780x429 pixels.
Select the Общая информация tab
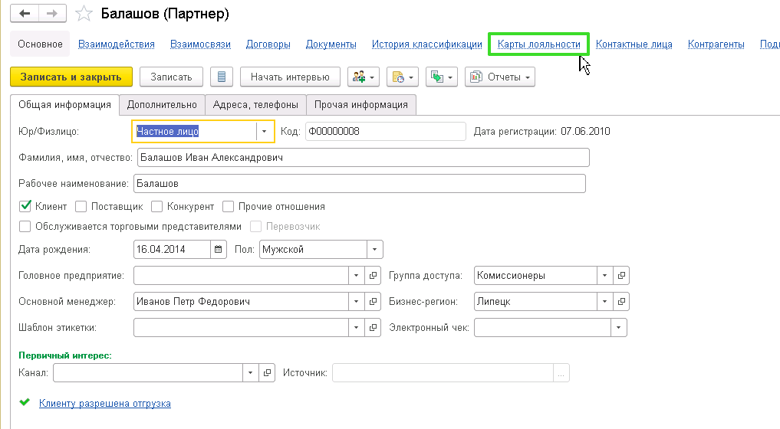(64, 105)
